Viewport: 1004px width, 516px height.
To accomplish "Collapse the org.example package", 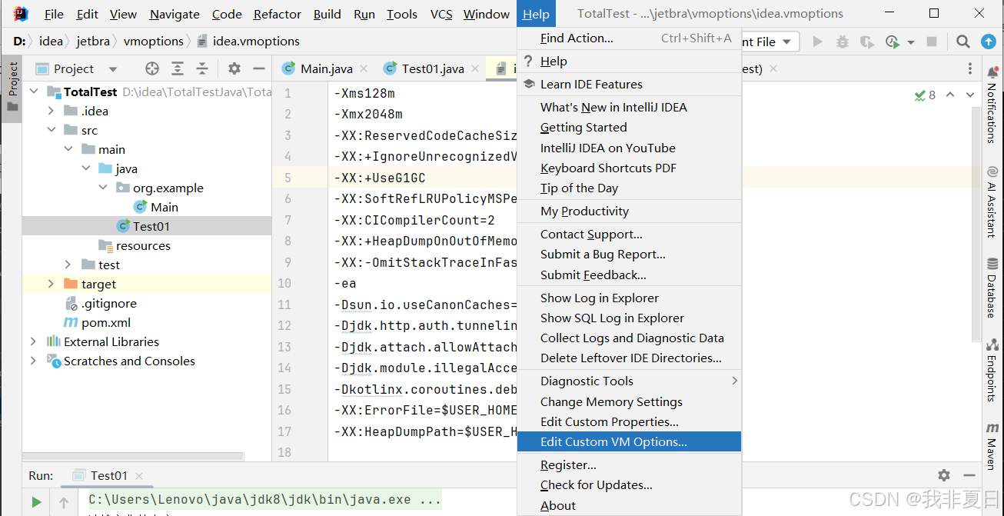I will (x=104, y=188).
